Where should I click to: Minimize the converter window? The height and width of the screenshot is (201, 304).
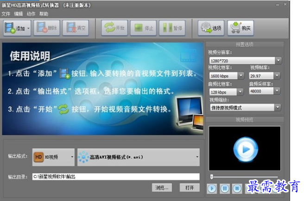tap(278, 5)
